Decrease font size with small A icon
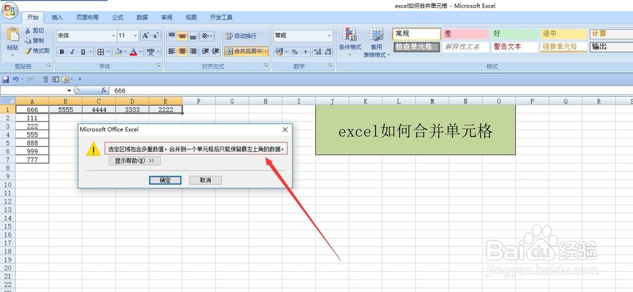Viewport: 633px width, 292px height. click(x=156, y=35)
